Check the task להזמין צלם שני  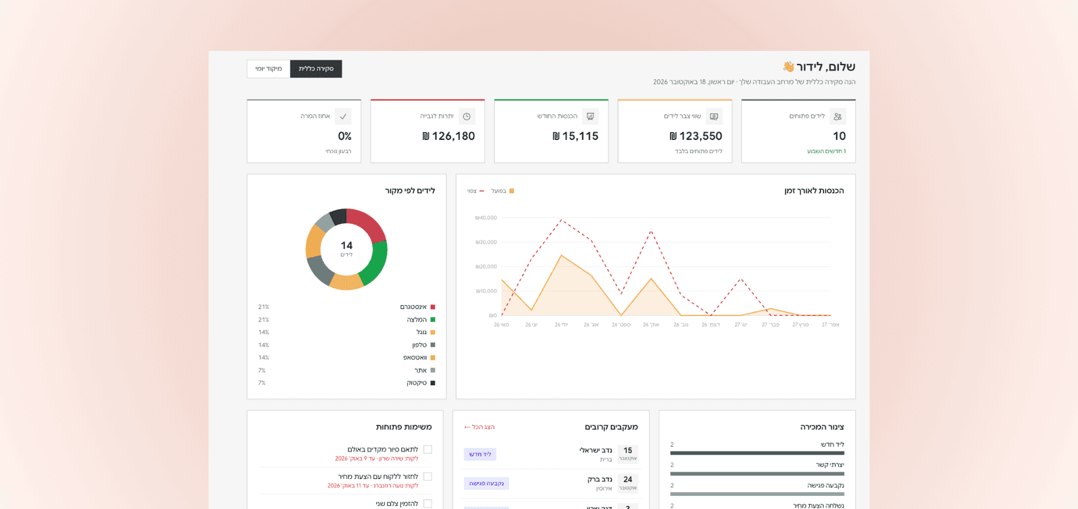(x=428, y=504)
